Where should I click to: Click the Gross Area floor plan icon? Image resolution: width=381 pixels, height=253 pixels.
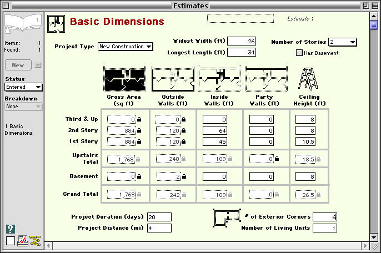tap(124, 79)
